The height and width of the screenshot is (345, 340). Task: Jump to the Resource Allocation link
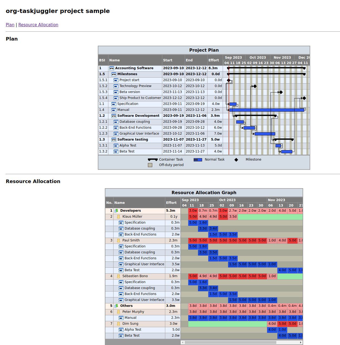coord(38,25)
